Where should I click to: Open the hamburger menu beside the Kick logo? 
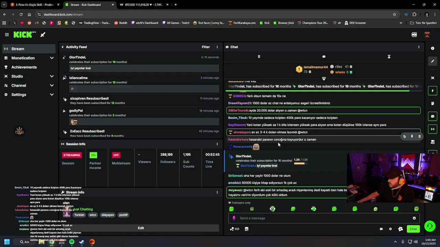[7, 35]
